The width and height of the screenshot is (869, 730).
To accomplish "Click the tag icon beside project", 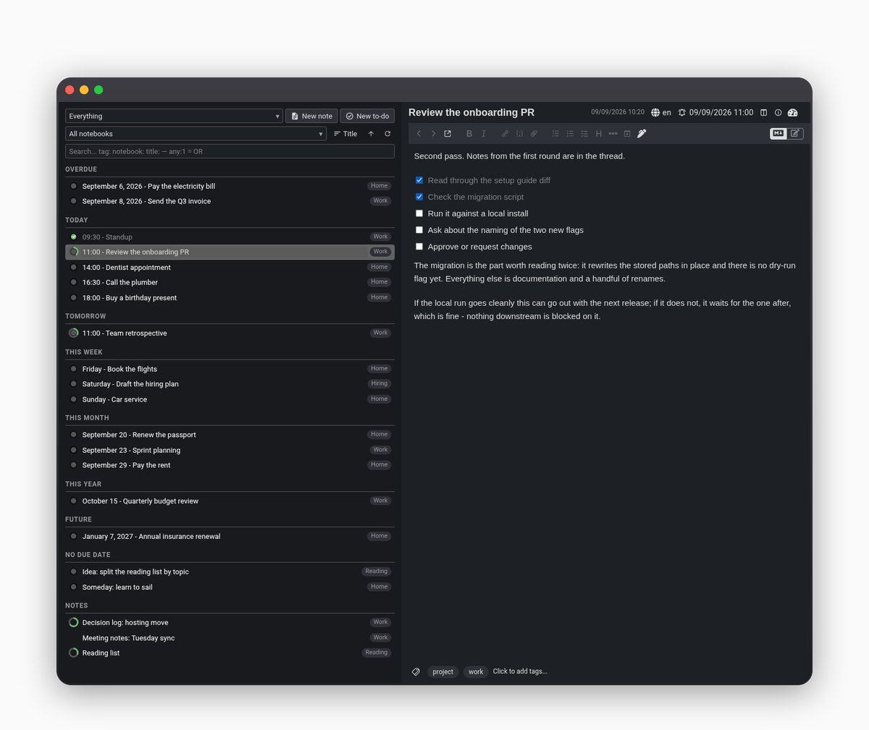I will coord(416,672).
